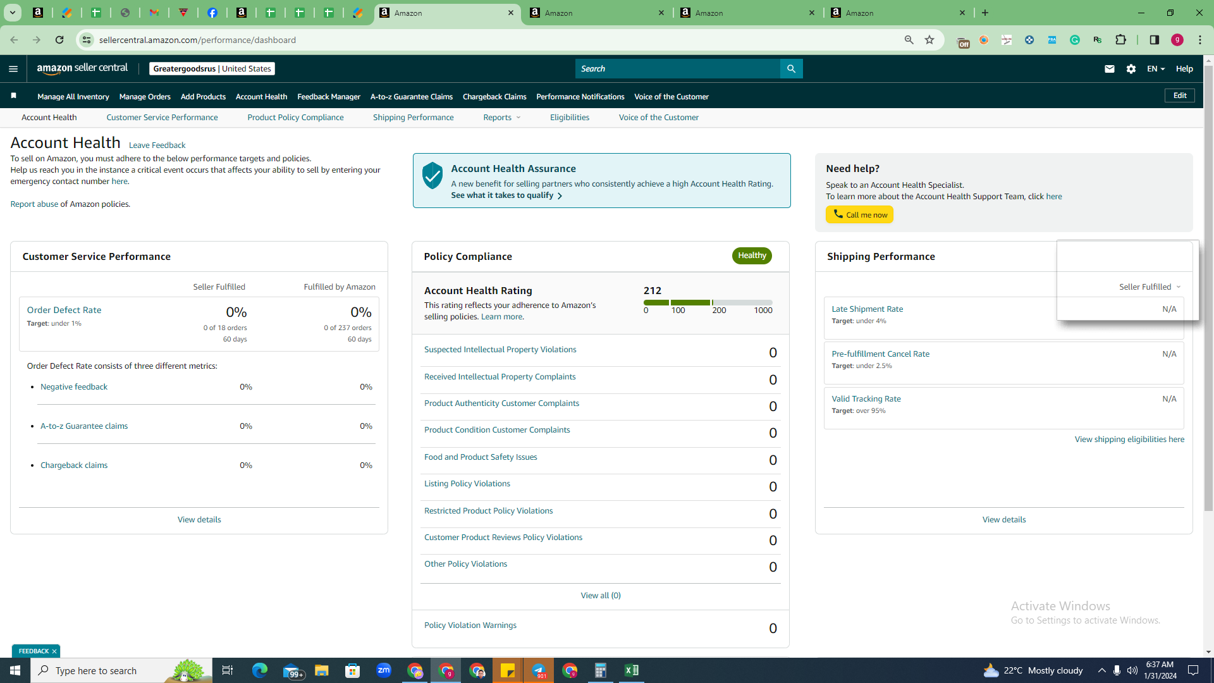Open a new browser tab
This screenshot has width=1214, height=683.
[985, 13]
